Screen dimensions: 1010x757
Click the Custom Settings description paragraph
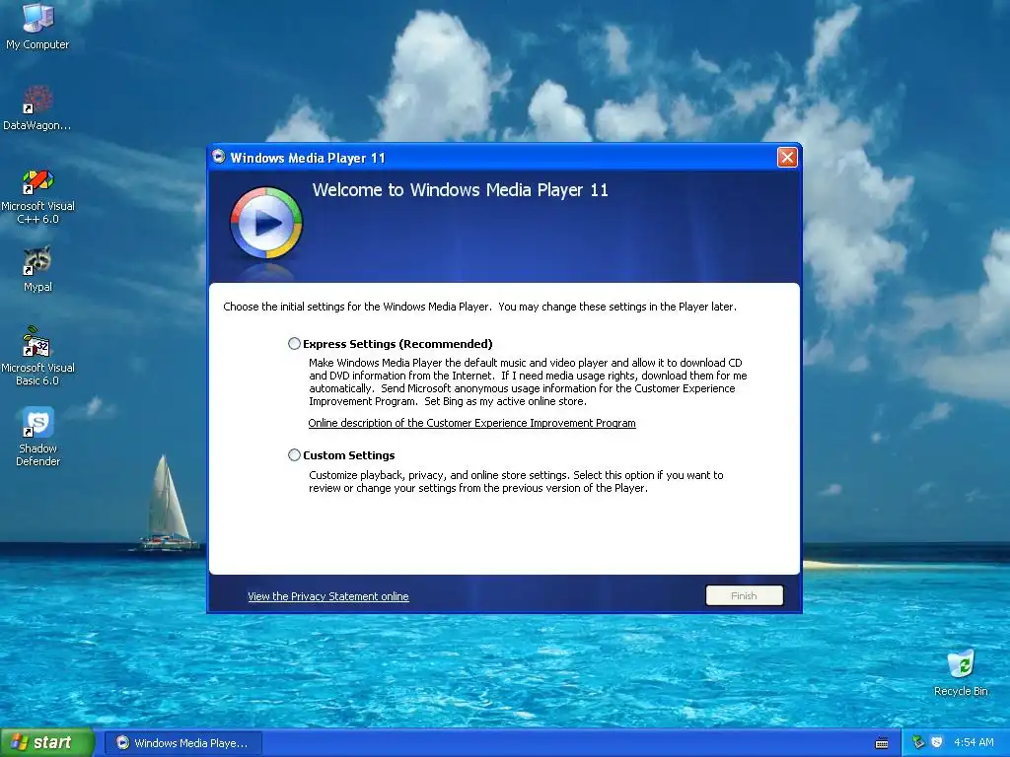pos(516,481)
